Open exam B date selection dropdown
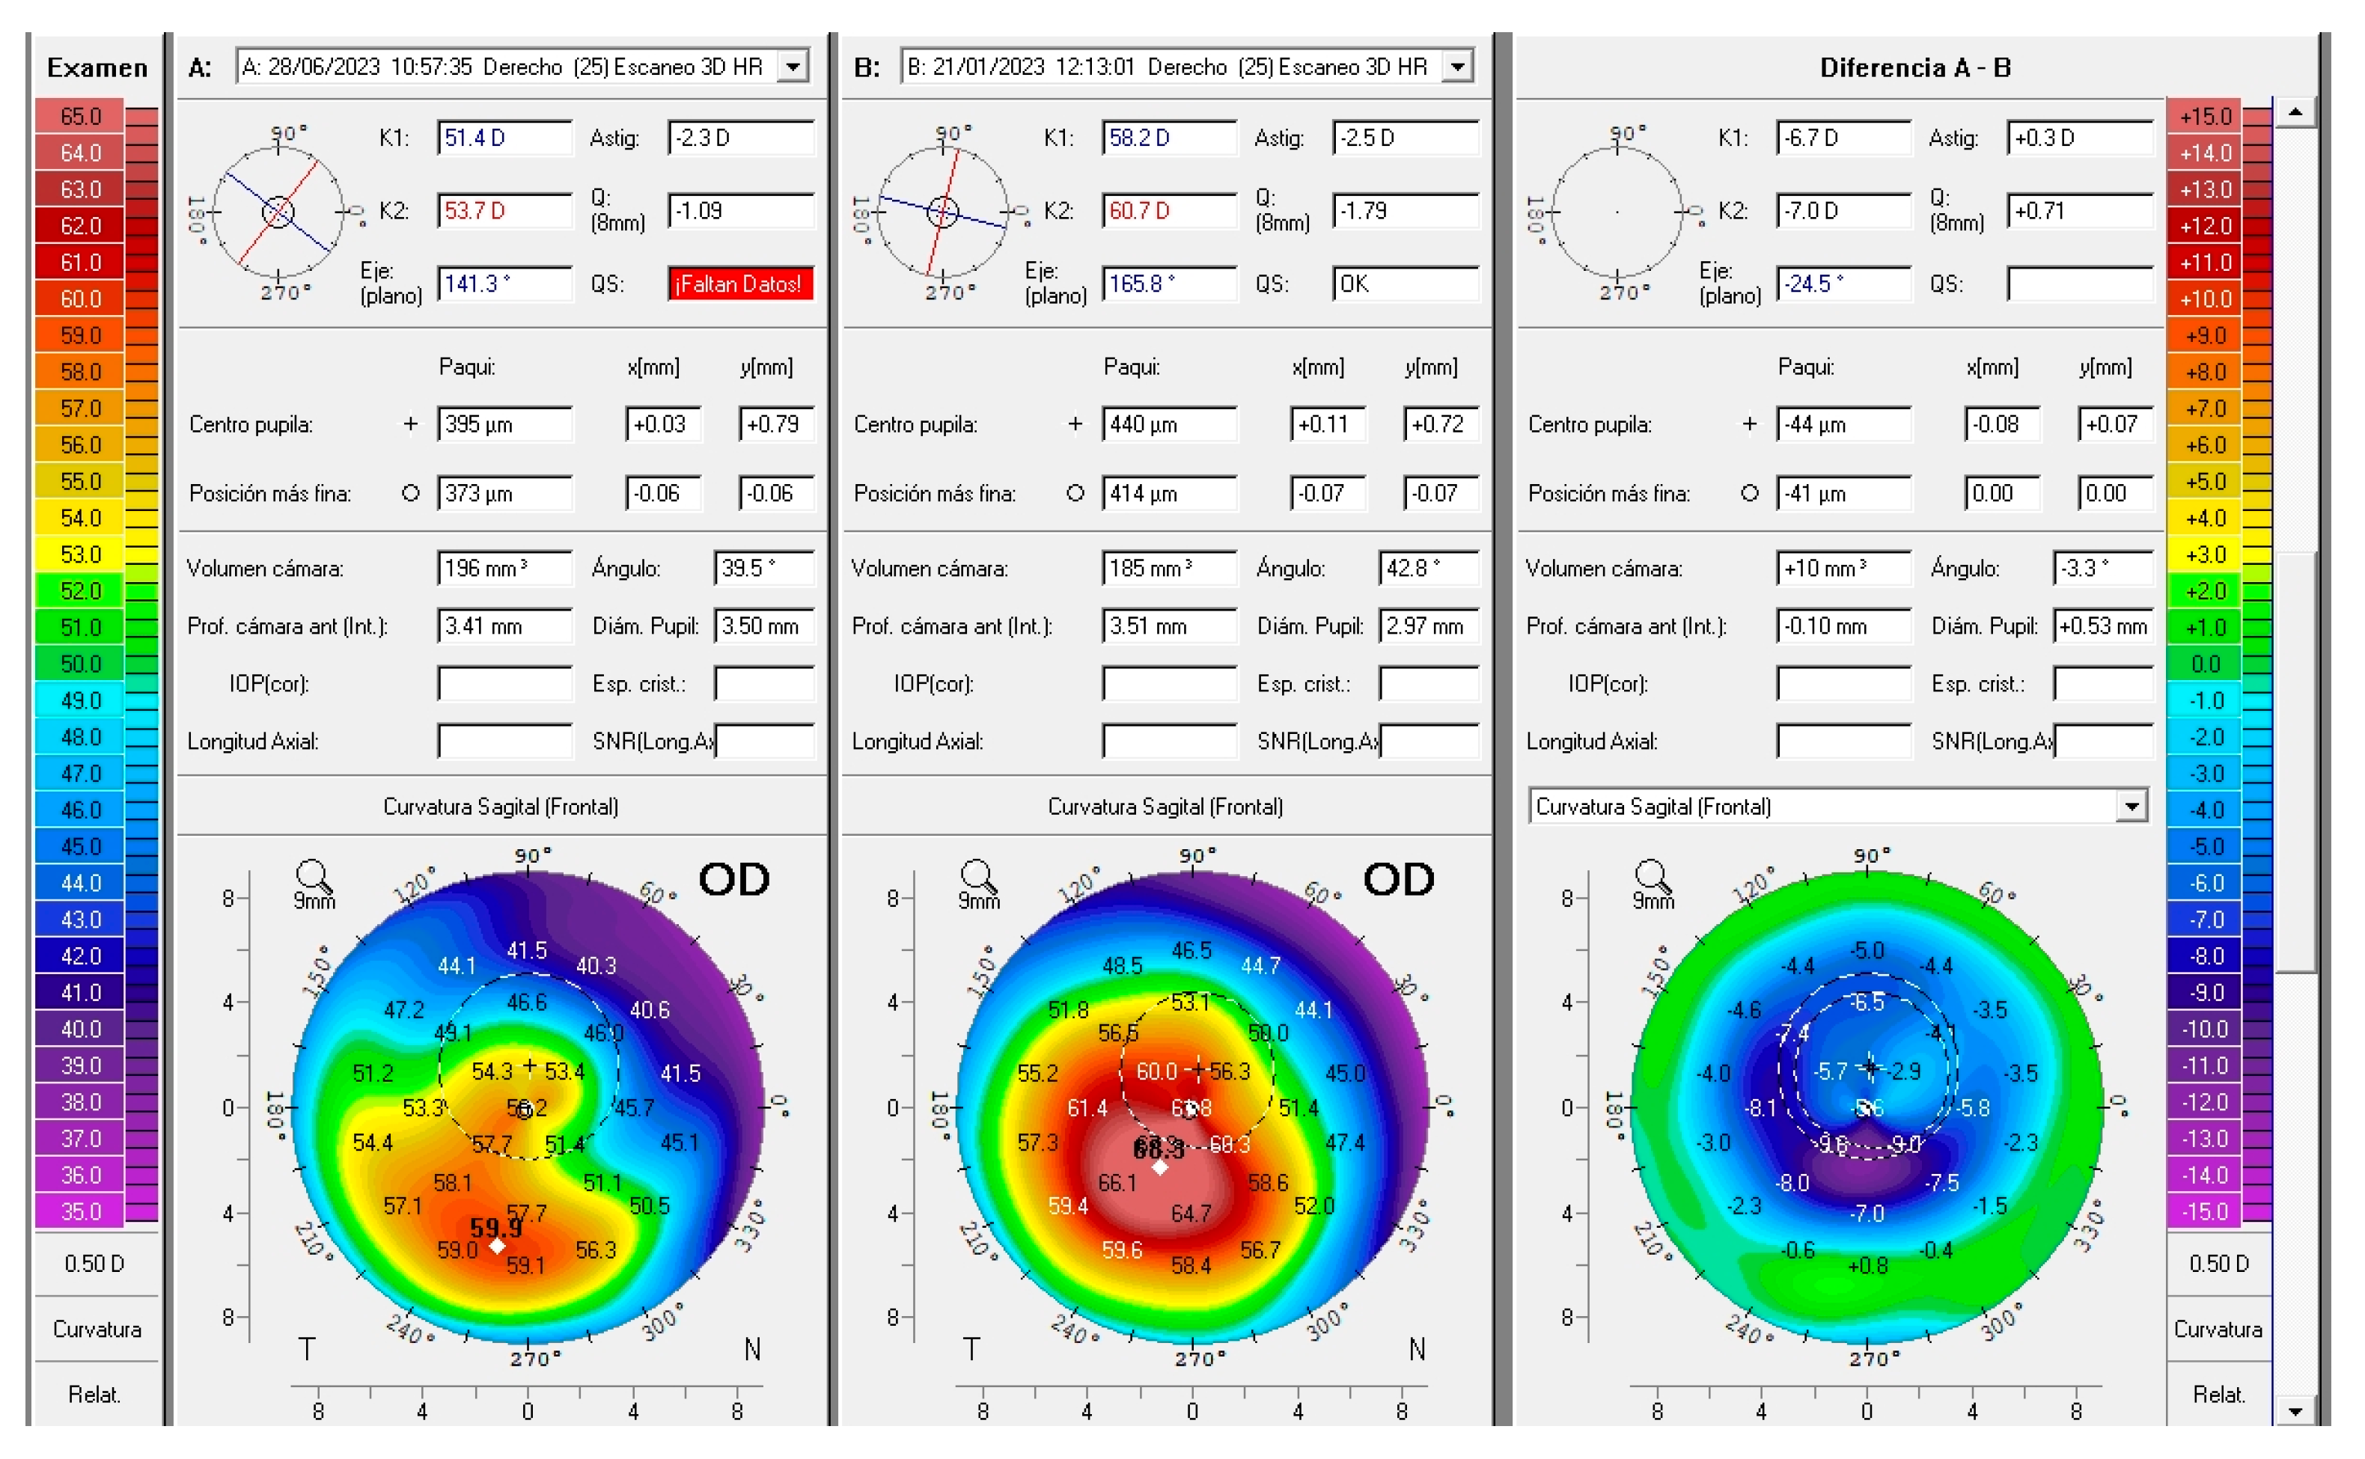The image size is (2365, 1459). click(1458, 67)
